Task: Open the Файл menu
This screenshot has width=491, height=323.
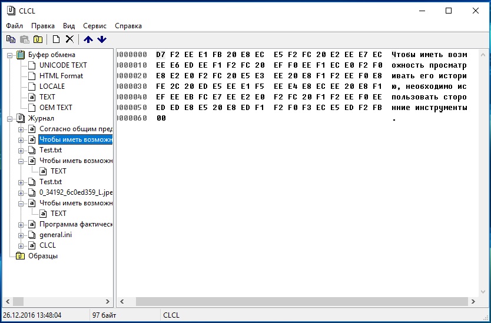Action: (x=15, y=26)
